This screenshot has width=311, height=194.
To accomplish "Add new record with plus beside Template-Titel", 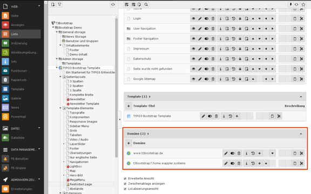I will (x=129, y=106).
